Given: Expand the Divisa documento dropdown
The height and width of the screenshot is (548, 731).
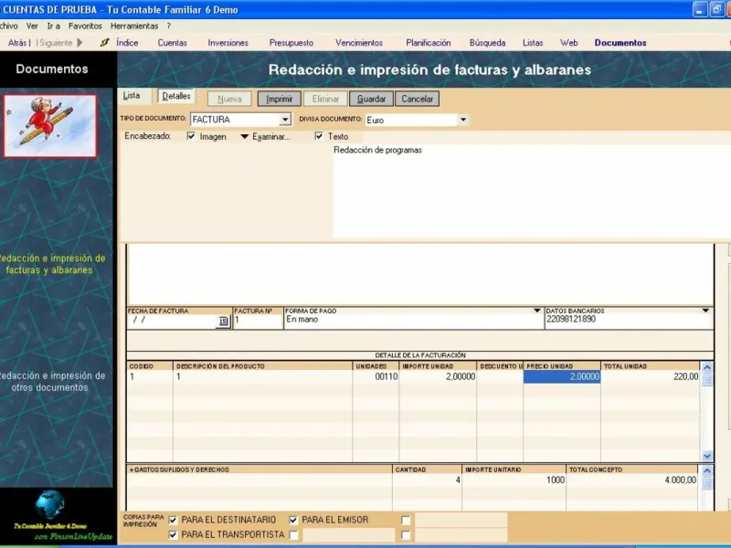Looking at the screenshot, I should pyautogui.click(x=463, y=120).
